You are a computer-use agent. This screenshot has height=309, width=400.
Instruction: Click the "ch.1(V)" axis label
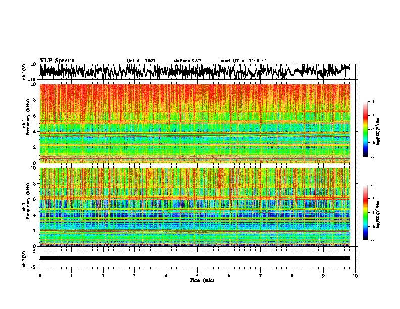[24, 72]
